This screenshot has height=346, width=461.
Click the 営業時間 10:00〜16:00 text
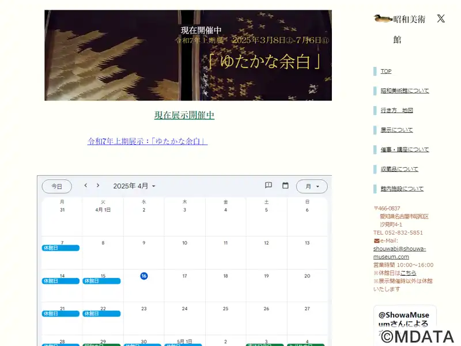[x=403, y=265]
